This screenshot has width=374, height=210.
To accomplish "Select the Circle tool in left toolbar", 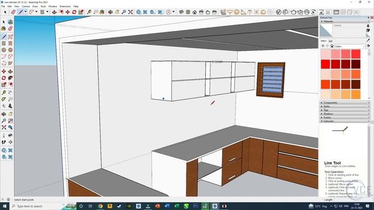I will pyautogui.click(x=4, y=50).
